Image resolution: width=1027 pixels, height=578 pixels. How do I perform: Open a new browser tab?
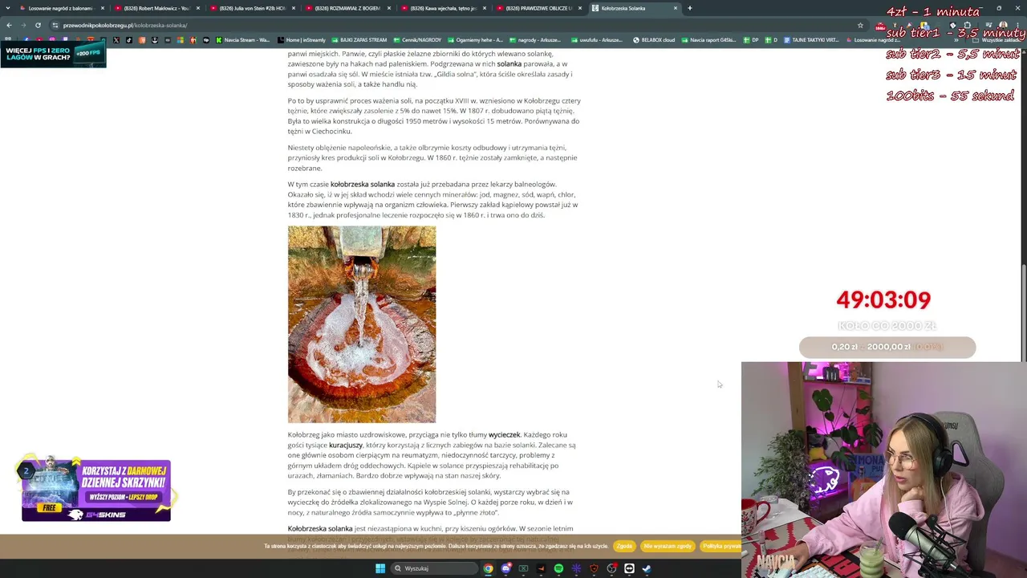(689, 8)
